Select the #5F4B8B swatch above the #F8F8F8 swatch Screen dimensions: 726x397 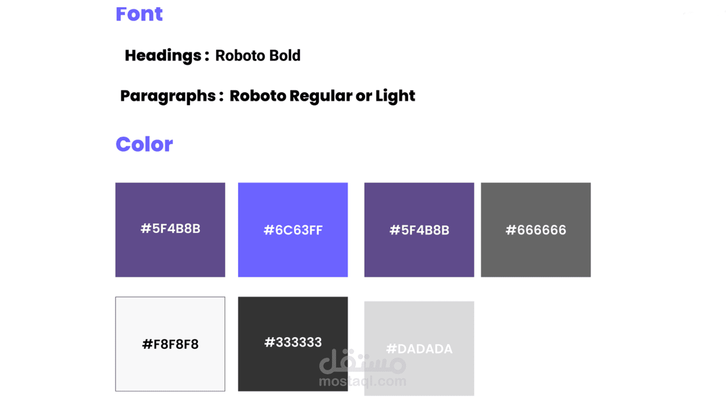coord(170,230)
